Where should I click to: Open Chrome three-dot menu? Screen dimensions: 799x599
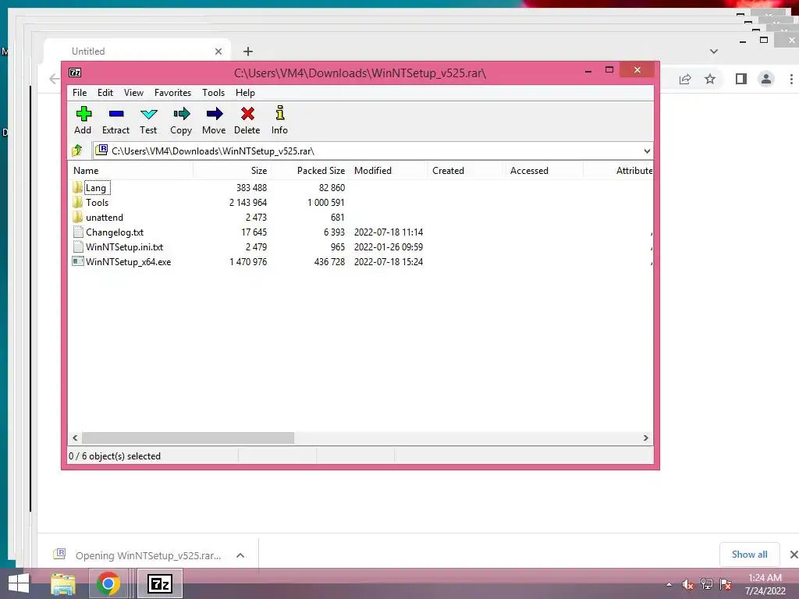coord(791,79)
